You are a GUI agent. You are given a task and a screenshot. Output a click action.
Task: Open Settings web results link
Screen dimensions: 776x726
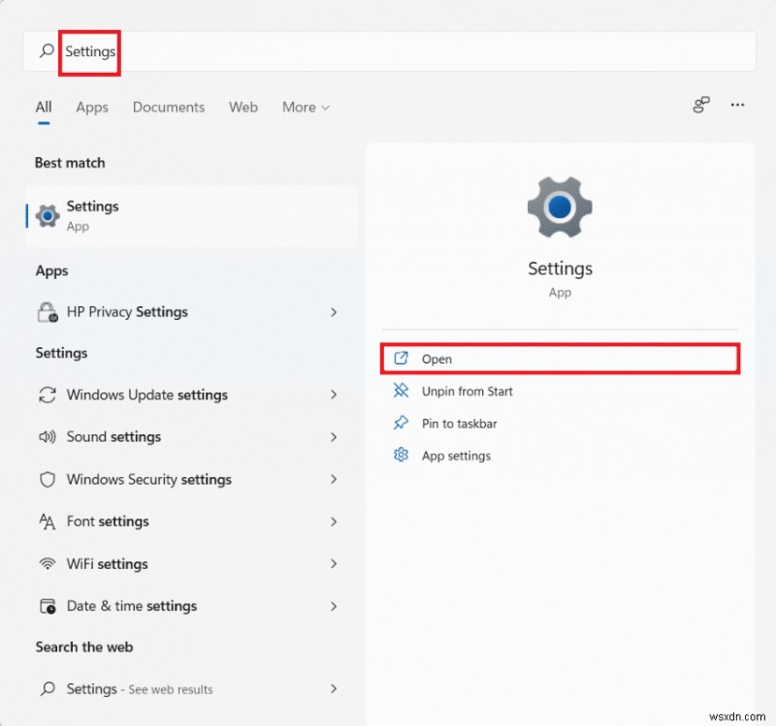point(141,689)
